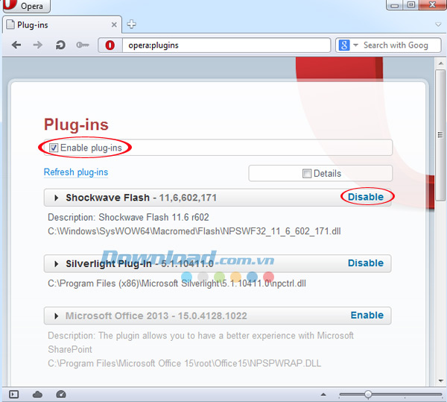Click the NPSPWRAP.DLL path text
Screen dimensions: 447x402
pos(184,363)
